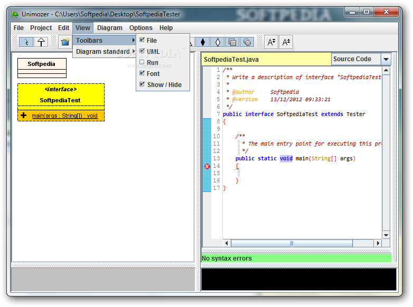
Task: Click line number 7 in the gutter
Action: [218, 114]
